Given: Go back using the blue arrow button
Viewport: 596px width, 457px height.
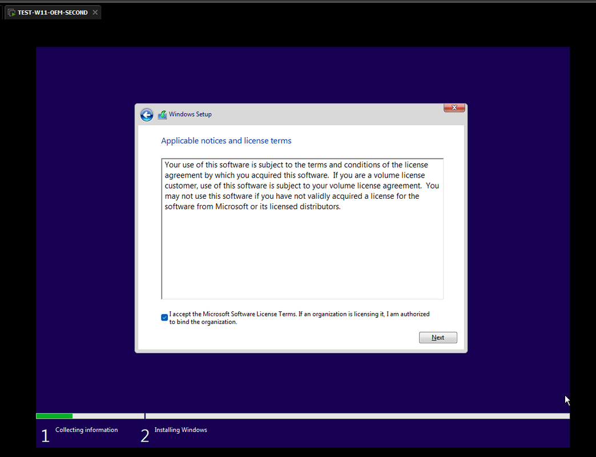Looking at the screenshot, I should pyautogui.click(x=147, y=114).
